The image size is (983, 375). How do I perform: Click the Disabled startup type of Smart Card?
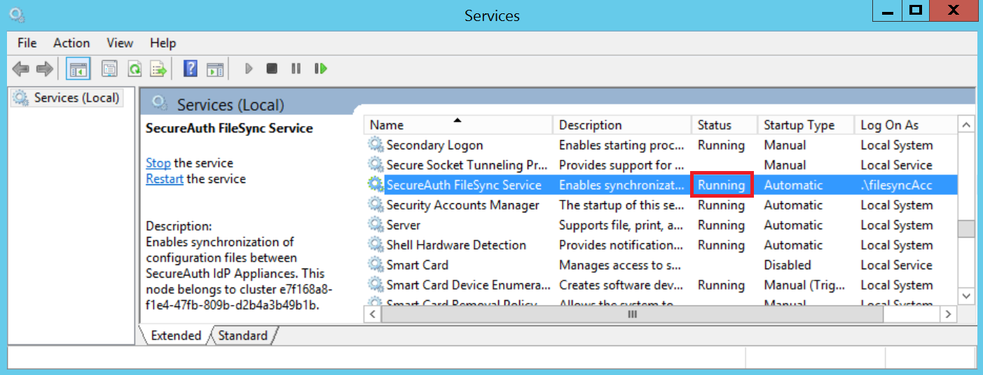coord(788,265)
